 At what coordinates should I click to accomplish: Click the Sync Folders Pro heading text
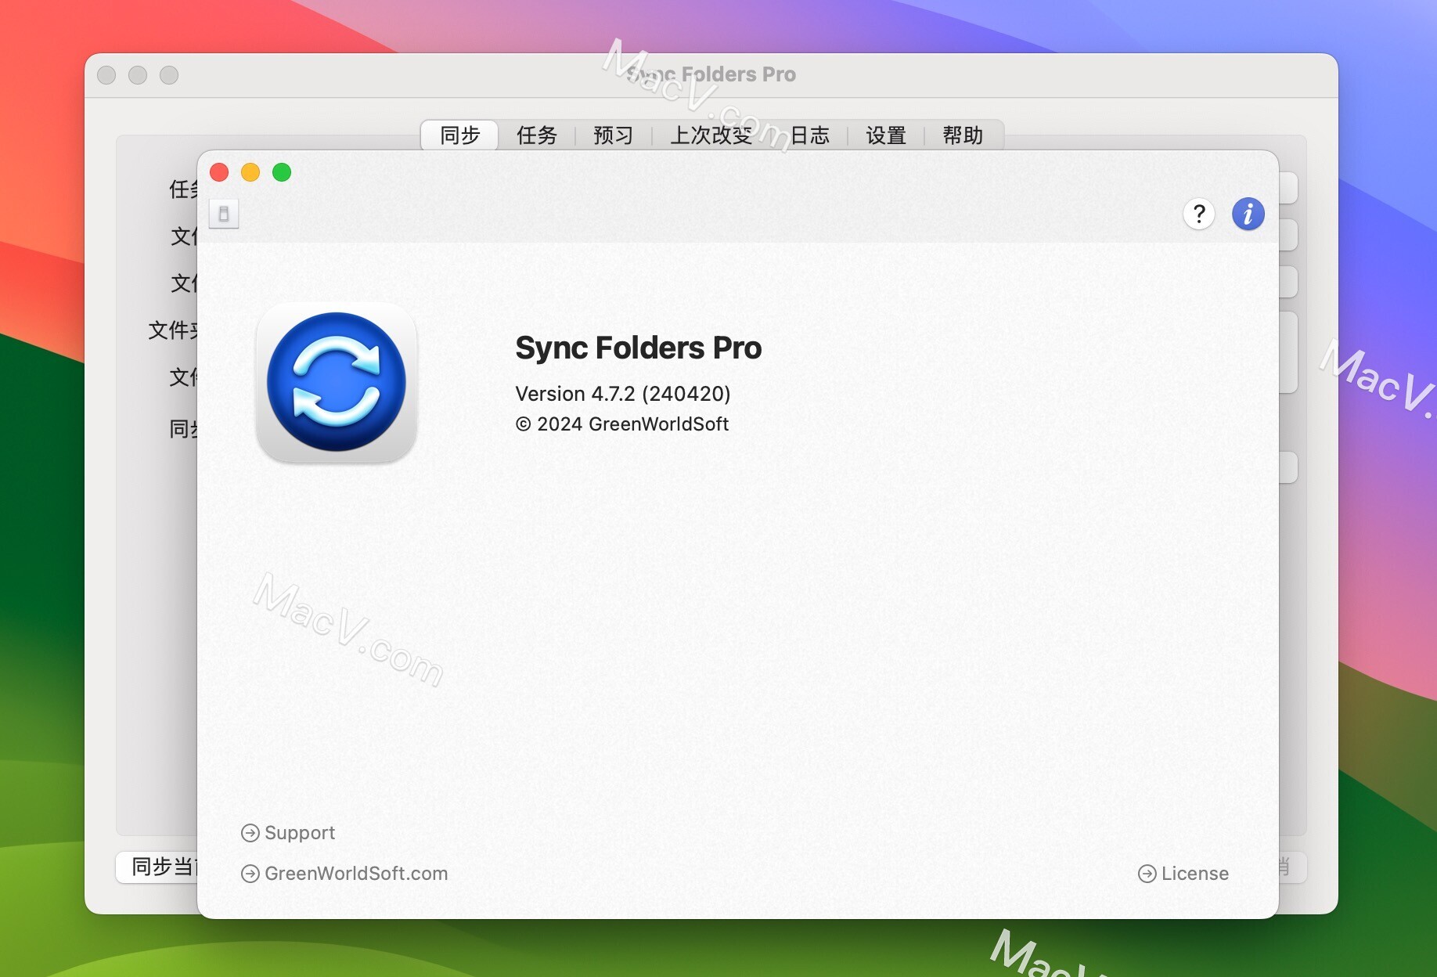639,348
